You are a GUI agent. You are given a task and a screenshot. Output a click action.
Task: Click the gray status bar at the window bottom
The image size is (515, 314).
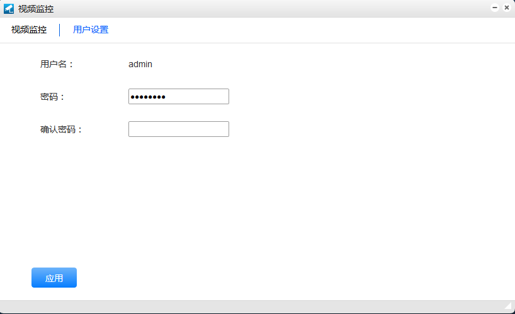252,306
